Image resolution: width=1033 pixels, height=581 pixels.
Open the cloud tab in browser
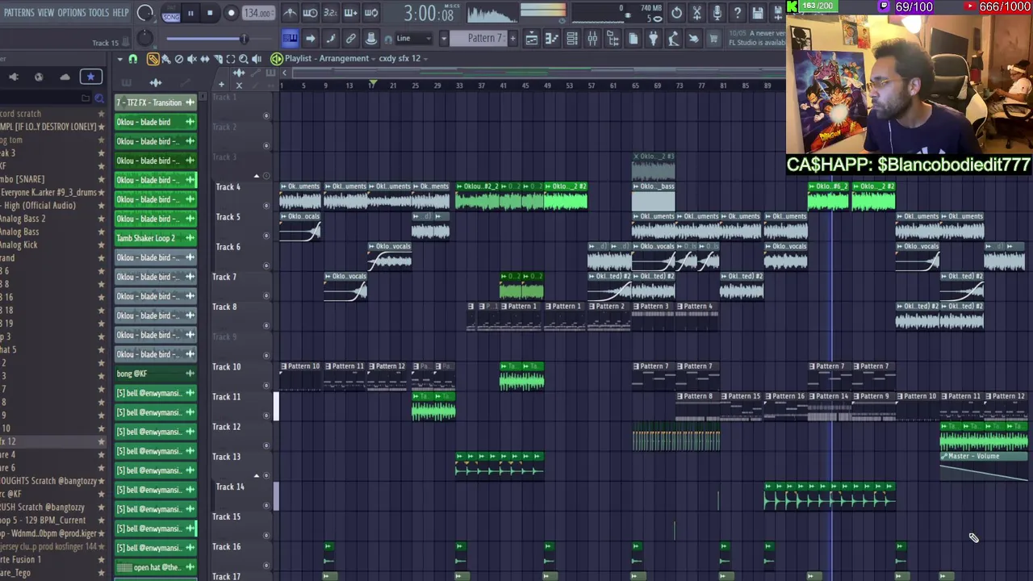click(65, 77)
